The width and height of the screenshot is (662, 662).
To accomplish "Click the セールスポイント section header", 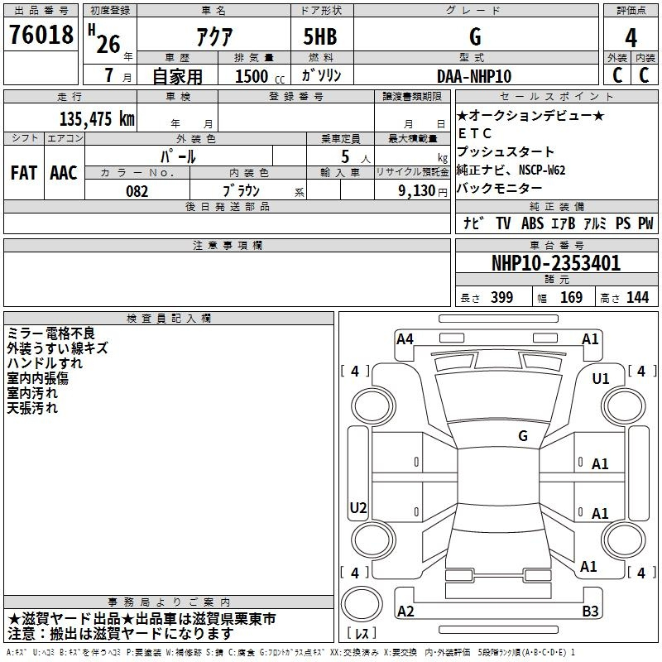I will [556, 96].
